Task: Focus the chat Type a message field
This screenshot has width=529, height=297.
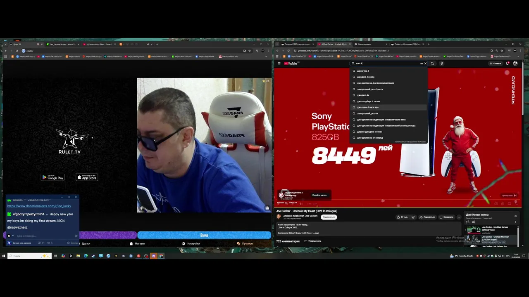Action: click(x=45, y=236)
